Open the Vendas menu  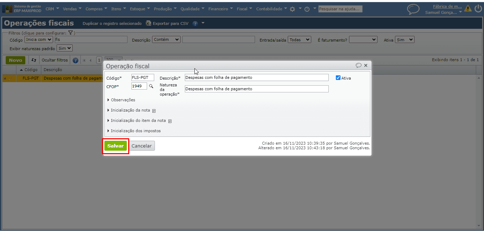click(x=72, y=9)
